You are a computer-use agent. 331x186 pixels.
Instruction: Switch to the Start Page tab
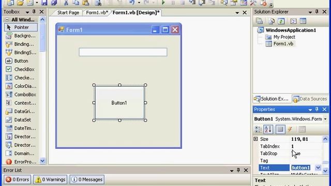click(68, 12)
